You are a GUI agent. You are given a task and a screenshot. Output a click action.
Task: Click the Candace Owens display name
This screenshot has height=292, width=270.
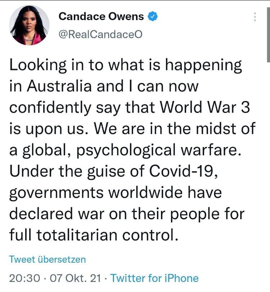point(101,16)
